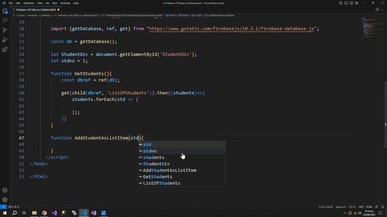
Task: Open the Manage gear icon
Action: click(5, 200)
